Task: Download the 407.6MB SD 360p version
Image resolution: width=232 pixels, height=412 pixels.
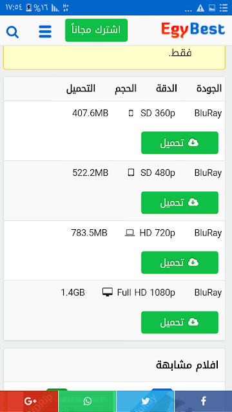Action: point(180,143)
